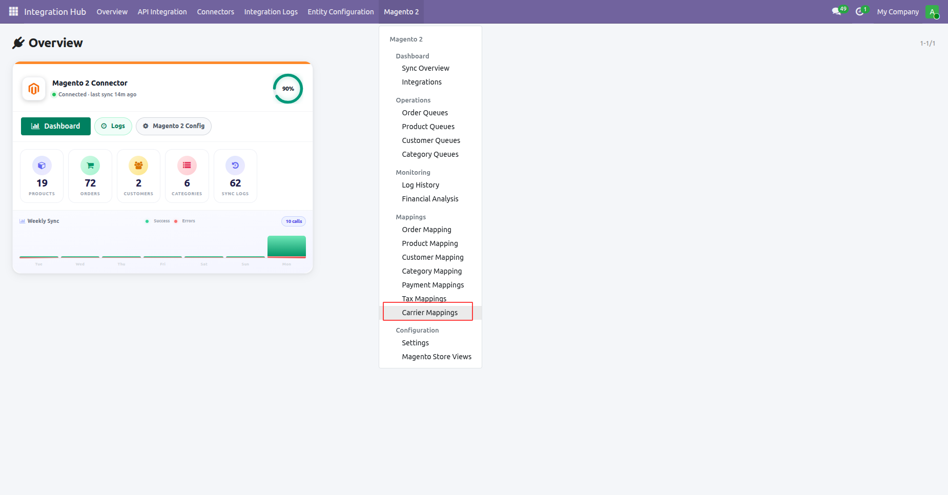Viewport: 948px width, 495px height.
Task: Open Order Mapping
Action: point(430,230)
